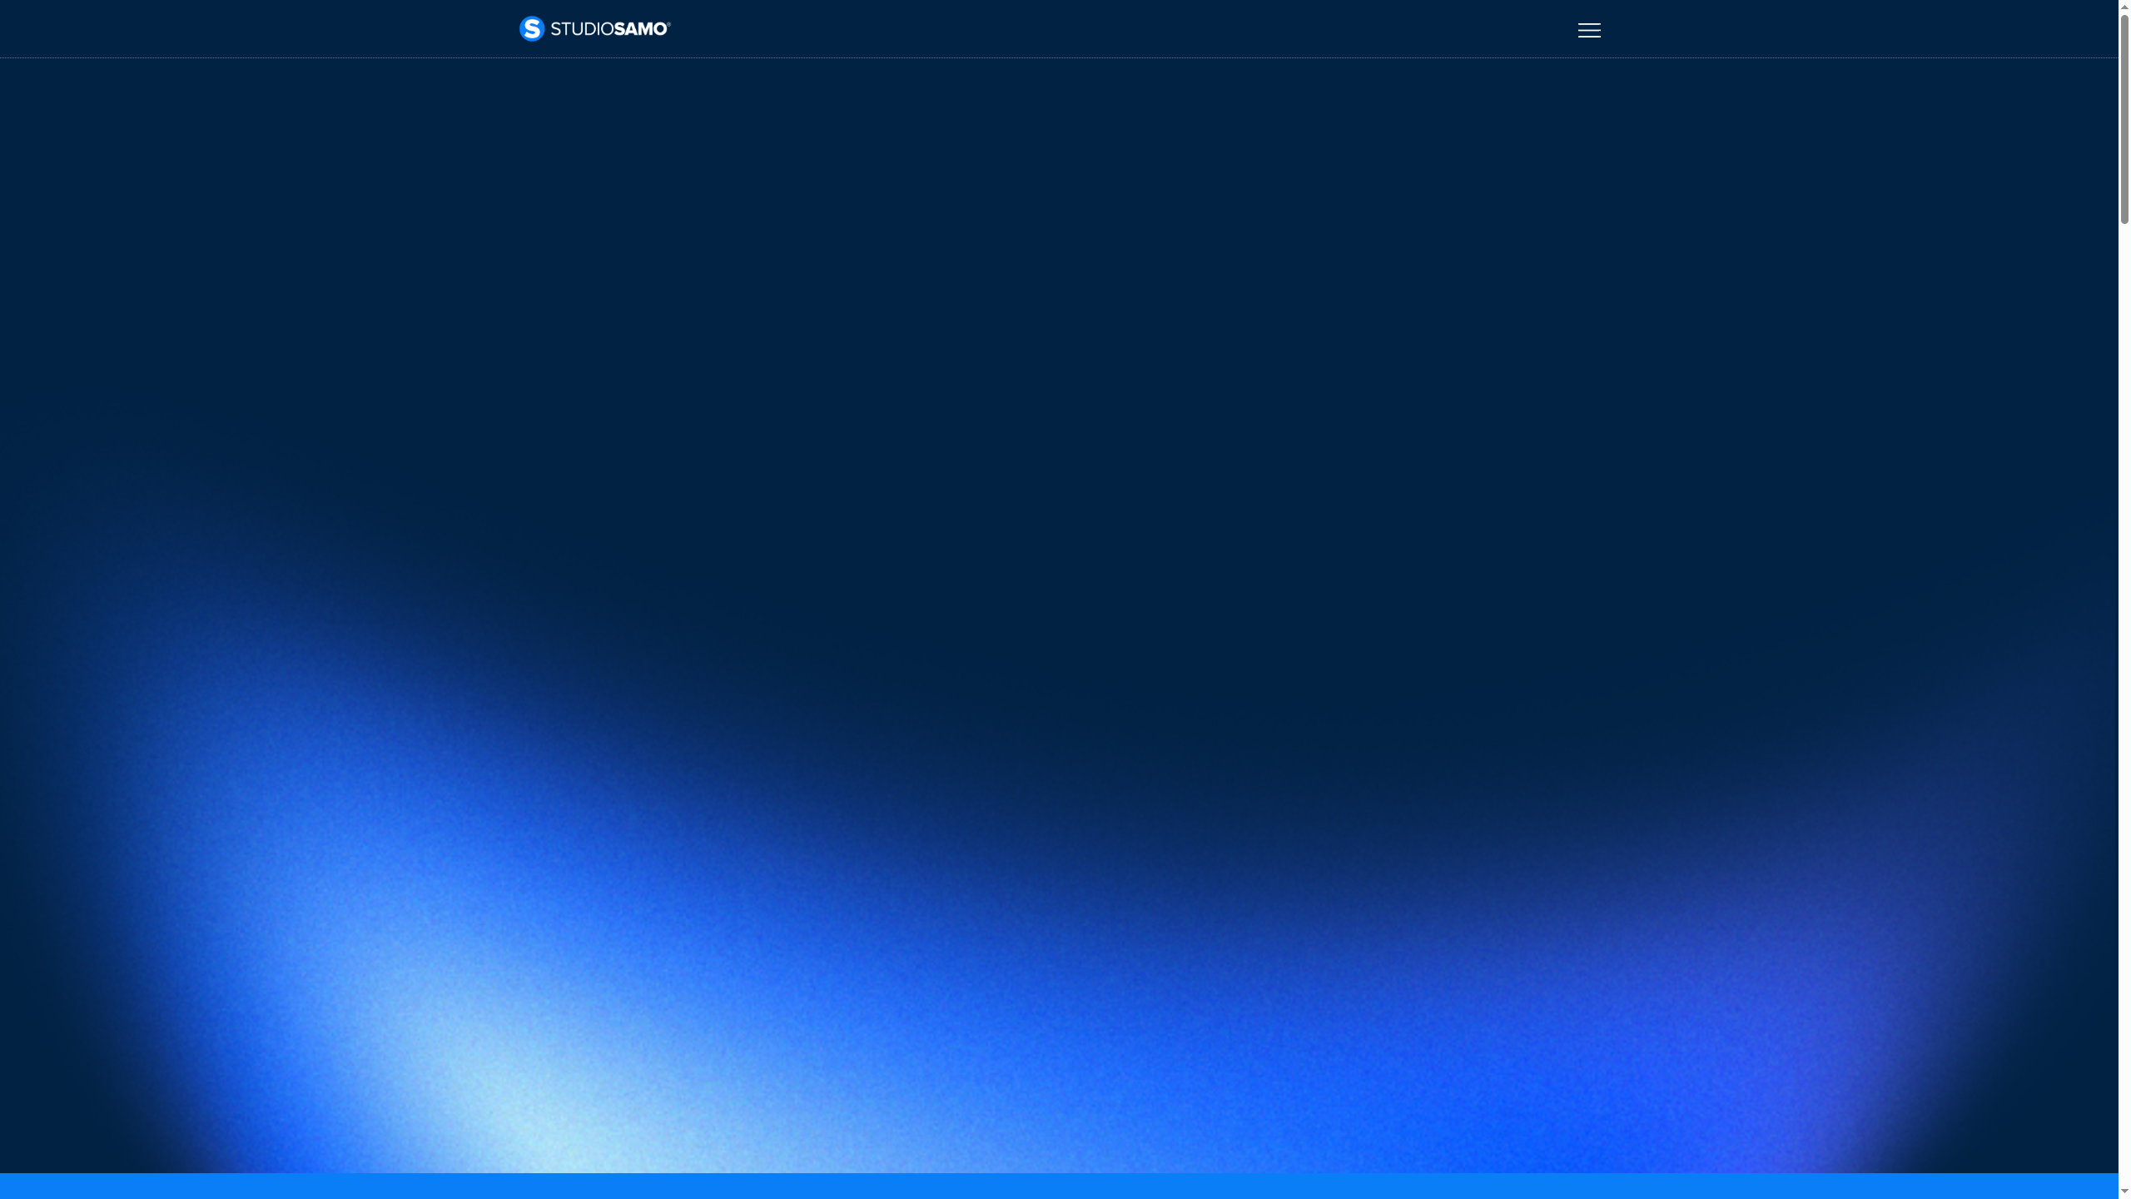This screenshot has height=1199, width=2131.
Task: Click the circular blue S logo icon
Action: click(x=533, y=28)
